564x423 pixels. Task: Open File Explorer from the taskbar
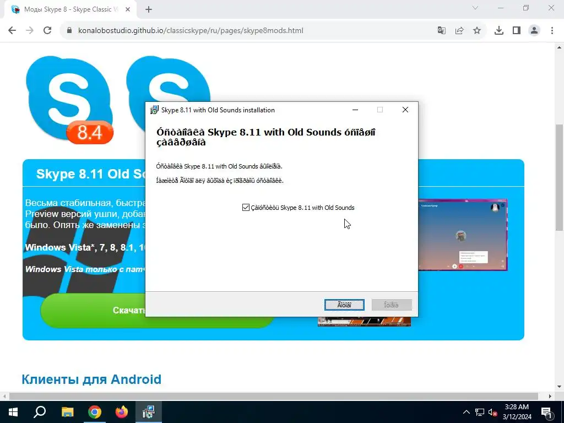(67, 412)
